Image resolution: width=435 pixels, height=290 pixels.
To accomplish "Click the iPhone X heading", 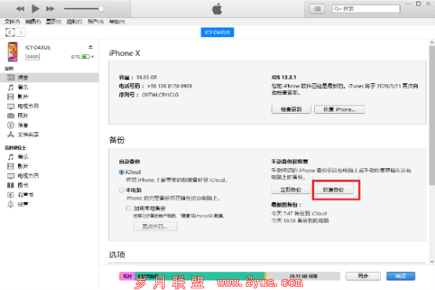I will [x=125, y=53].
